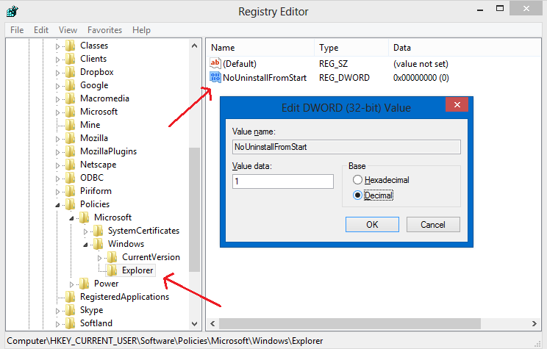The width and height of the screenshot is (547, 349).
Task: Click the Mozilla folder icon
Action: [x=71, y=138]
